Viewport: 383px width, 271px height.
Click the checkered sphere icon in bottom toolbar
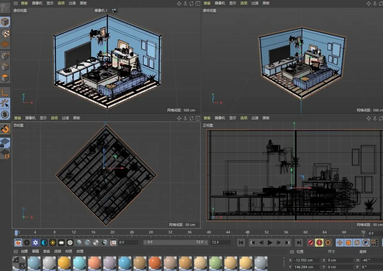(96, 243)
